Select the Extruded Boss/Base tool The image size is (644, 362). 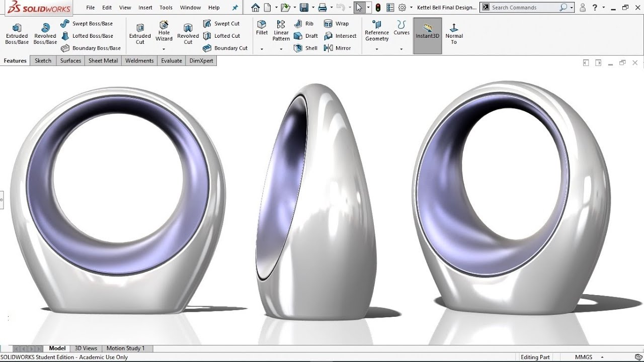17,34
